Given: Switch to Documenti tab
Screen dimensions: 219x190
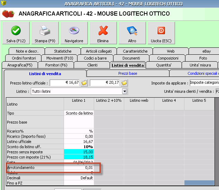Looking at the screenshot, I should click(x=131, y=58).
